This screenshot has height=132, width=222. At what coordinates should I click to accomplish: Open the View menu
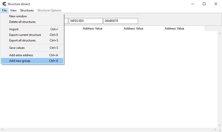point(13,10)
